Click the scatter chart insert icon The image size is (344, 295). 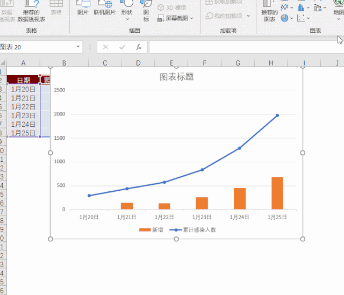point(301,18)
